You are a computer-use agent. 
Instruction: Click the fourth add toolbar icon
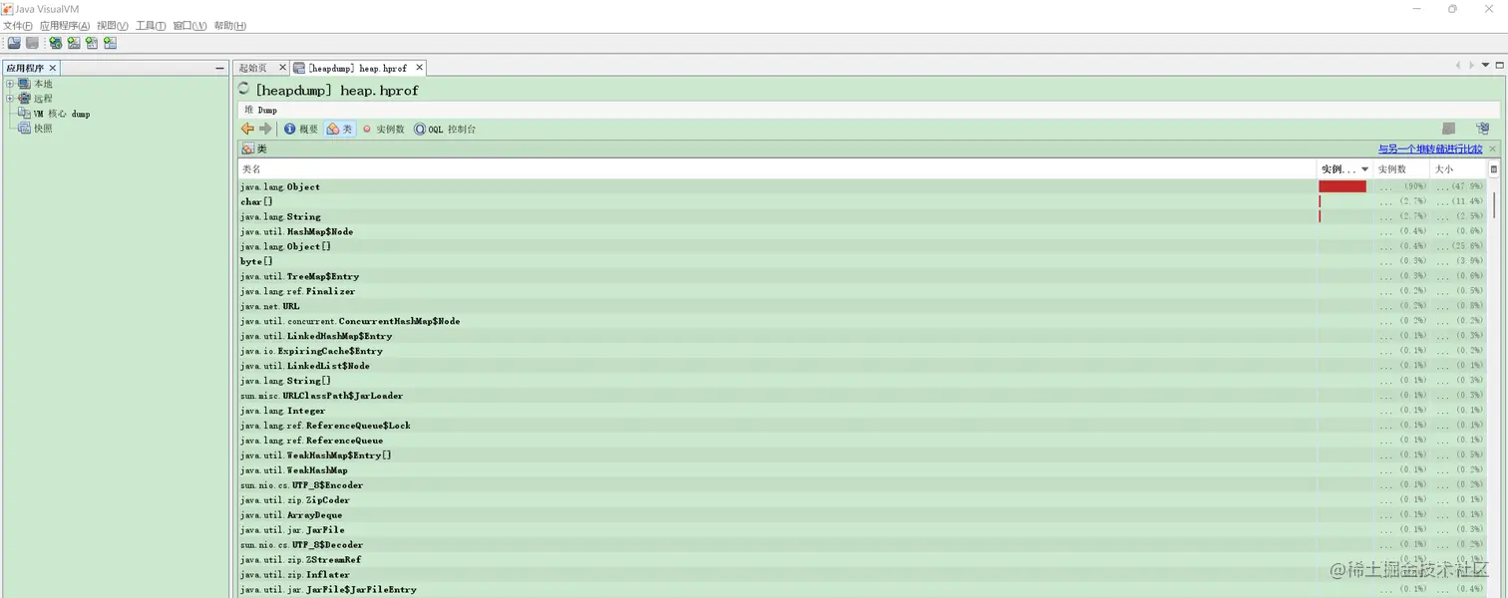click(x=110, y=43)
